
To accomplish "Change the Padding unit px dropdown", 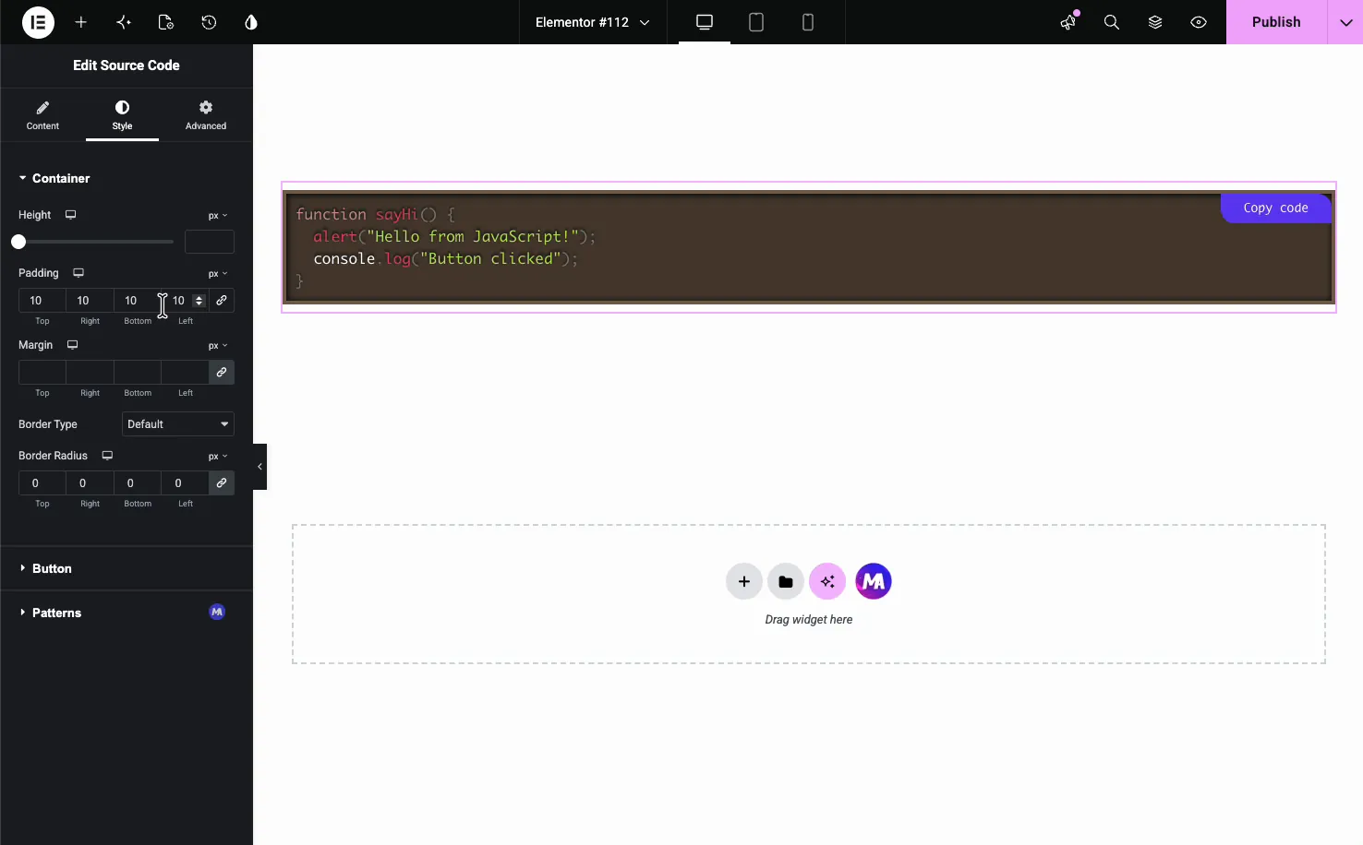I will 218,274.
